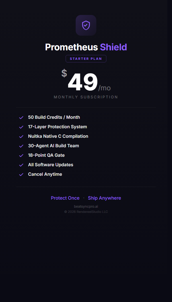172x302 pixels.
Task: Click the beatsyncpro.ai footer link
Action: pos(86,207)
